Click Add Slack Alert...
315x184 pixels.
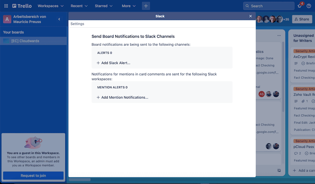click(x=113, y=63)
